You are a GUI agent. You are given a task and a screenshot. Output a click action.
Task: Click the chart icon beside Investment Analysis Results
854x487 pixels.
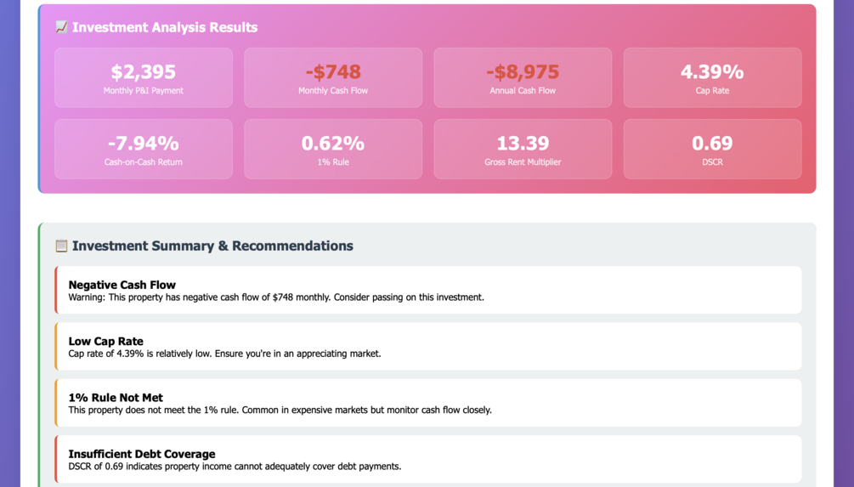click(x=61, y=27)
